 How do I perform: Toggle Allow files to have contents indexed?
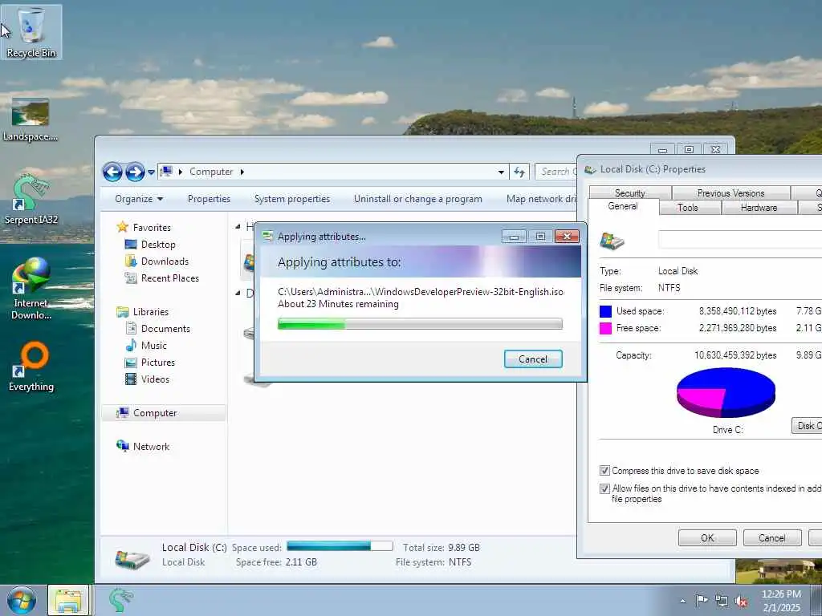click(x=604, y=488)
